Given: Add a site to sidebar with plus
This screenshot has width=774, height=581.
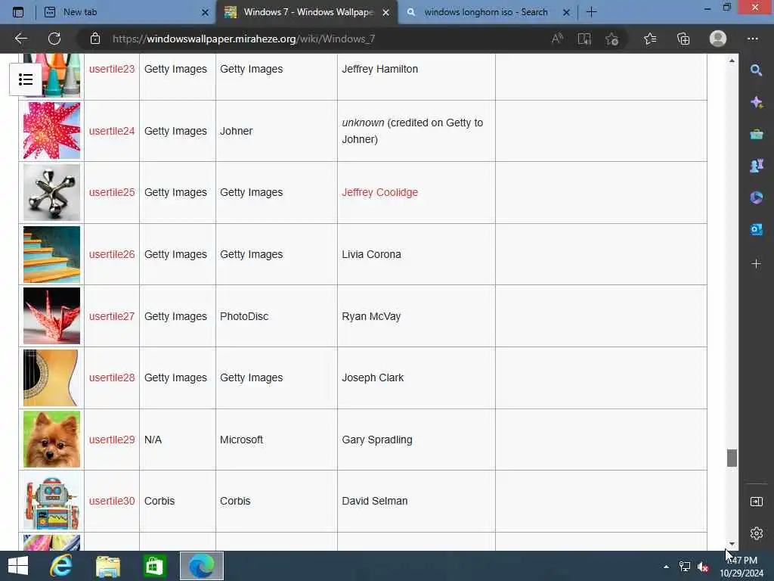Looking at the screenshot, I should point(756,264).
